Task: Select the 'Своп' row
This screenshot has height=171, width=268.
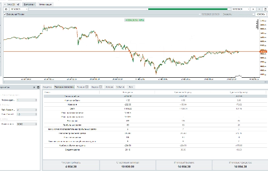Action: pyautogui.click(x=155, y=108)
